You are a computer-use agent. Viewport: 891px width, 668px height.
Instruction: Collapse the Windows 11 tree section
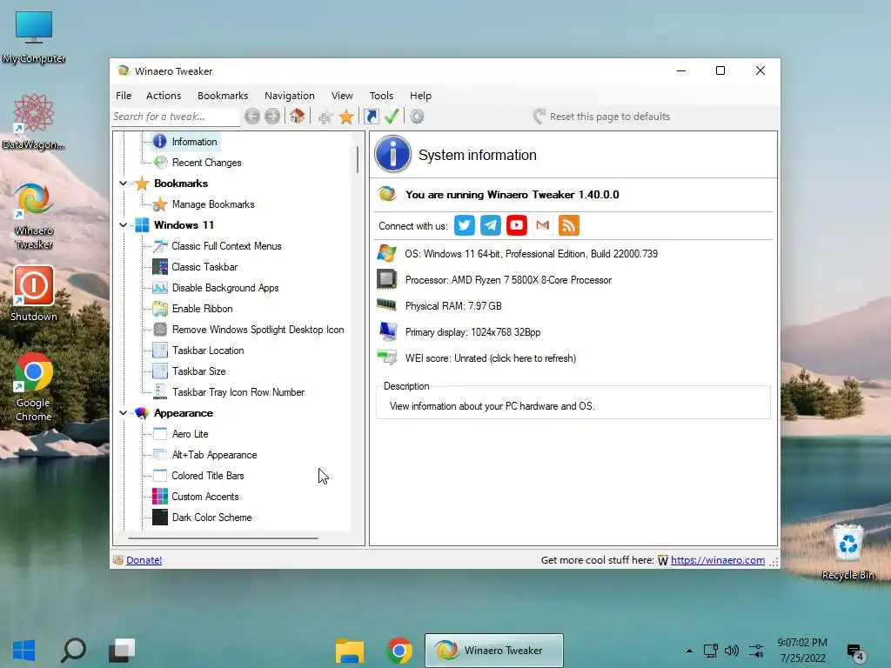coord(123,225)
